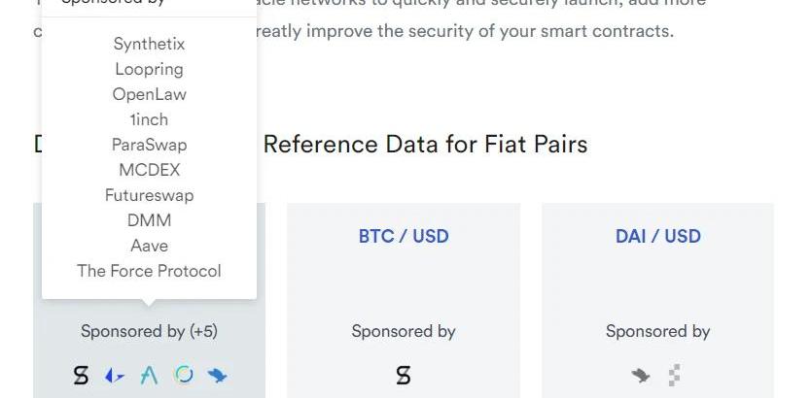Image resolution: width=811 pixels, height=398 pixels.
Task: Click the Synthetix logo under BTC / USD
Action: [404, 375]
